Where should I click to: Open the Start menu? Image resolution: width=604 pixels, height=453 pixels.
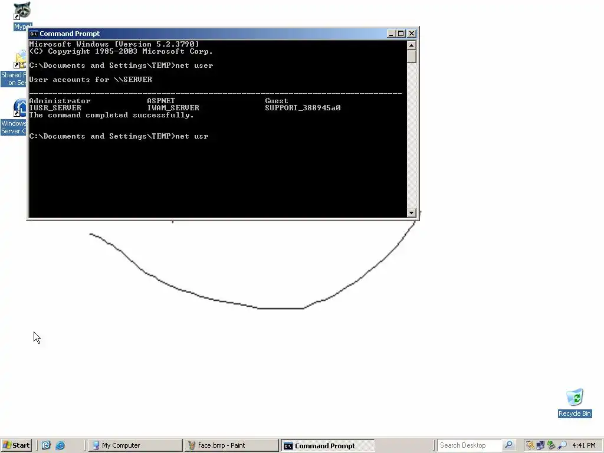tap(16, 445)
